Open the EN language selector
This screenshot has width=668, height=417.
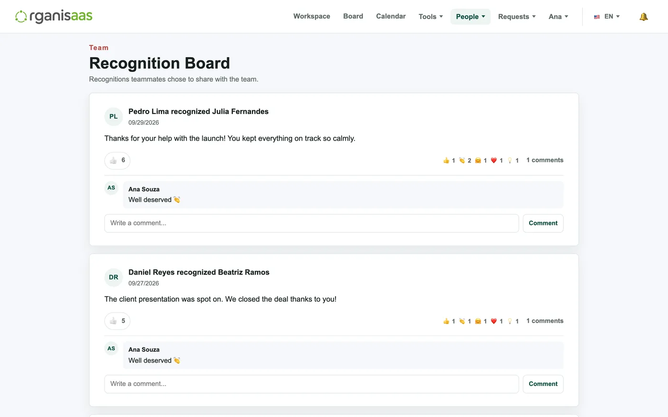point(607,17)
